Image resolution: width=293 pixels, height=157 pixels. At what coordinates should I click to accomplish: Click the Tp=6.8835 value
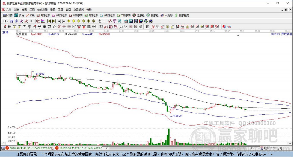tap(37, 34)
